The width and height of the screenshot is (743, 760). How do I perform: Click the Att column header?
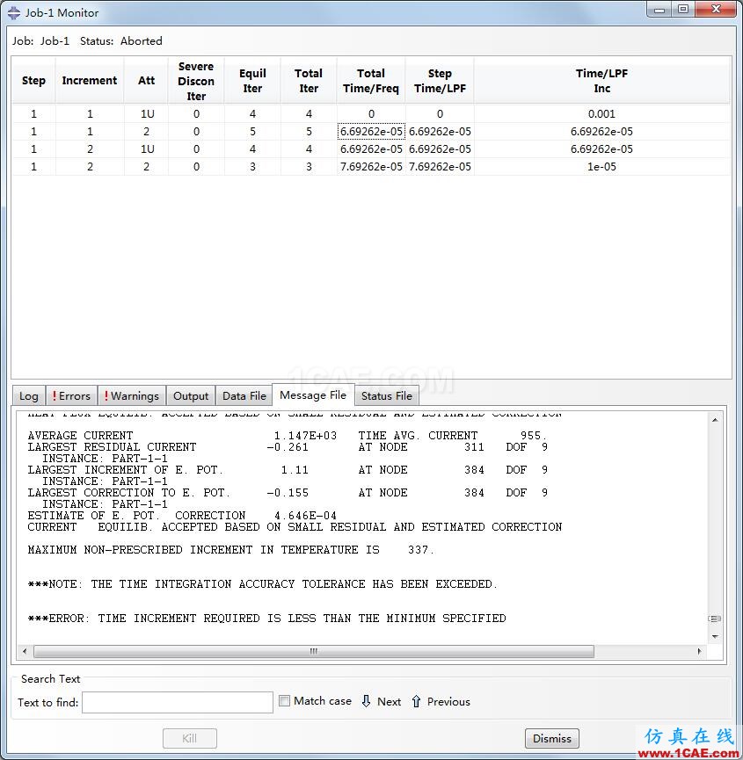click(x=146, y=81)
